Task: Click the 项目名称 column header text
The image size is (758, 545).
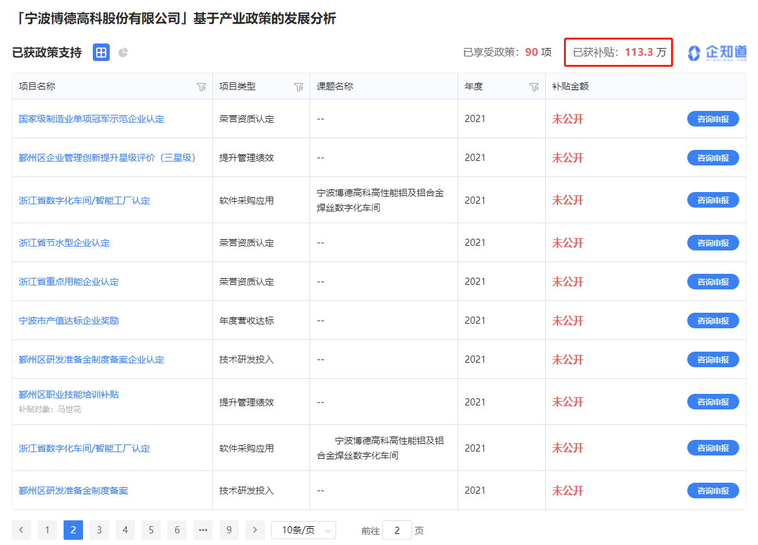Action: click(x=37, y=86)
